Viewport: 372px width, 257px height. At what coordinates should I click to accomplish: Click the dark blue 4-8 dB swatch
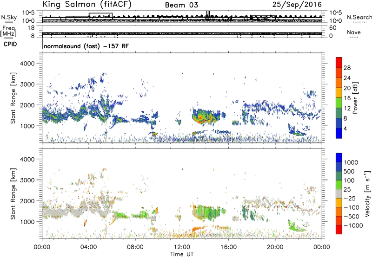[339, 123]
